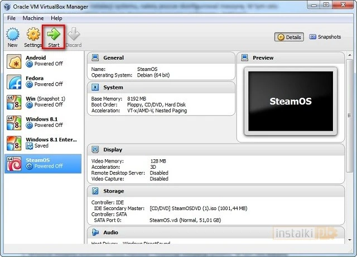Select the Android VM icon

14,61
